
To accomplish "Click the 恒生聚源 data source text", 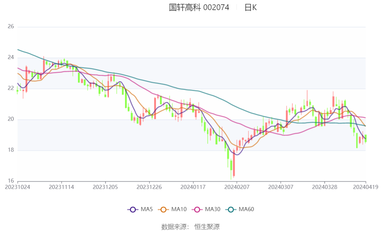I will point(207,227).
